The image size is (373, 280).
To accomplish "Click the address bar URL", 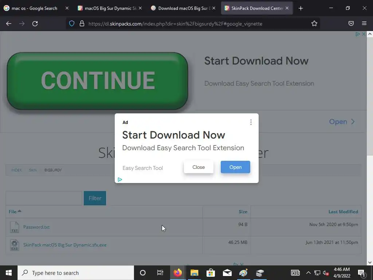I will (175, 24).
